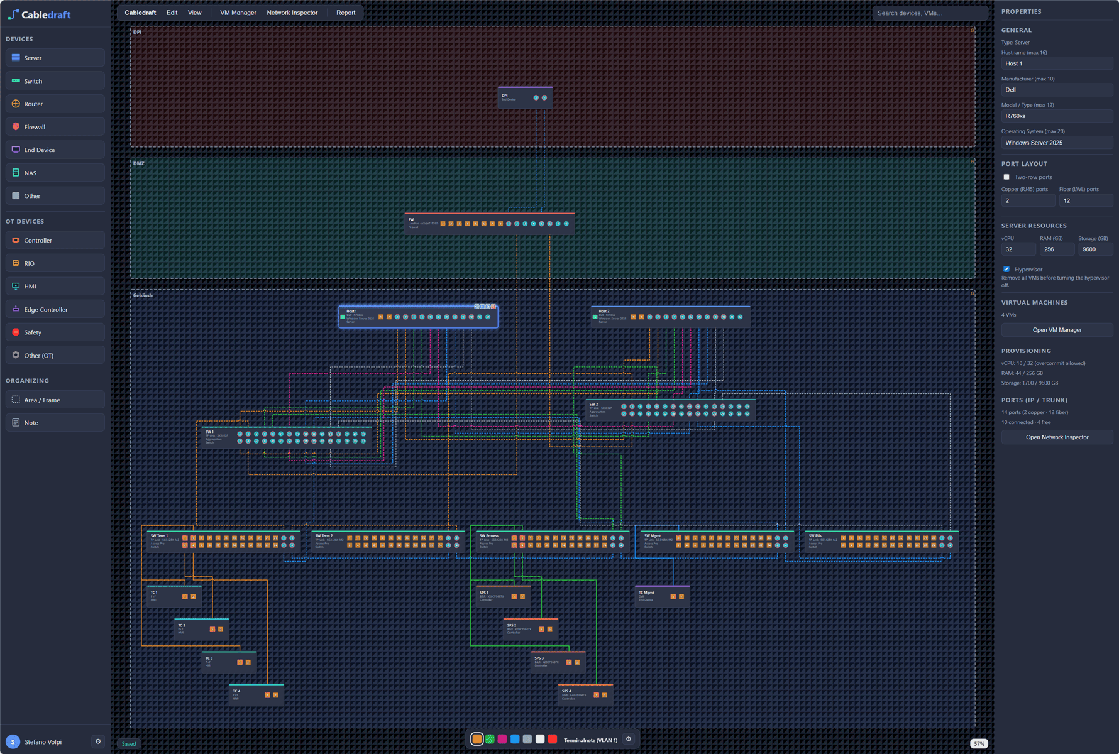
Task: Choose the Other (OT) device
Action: (x=55, y=355)
